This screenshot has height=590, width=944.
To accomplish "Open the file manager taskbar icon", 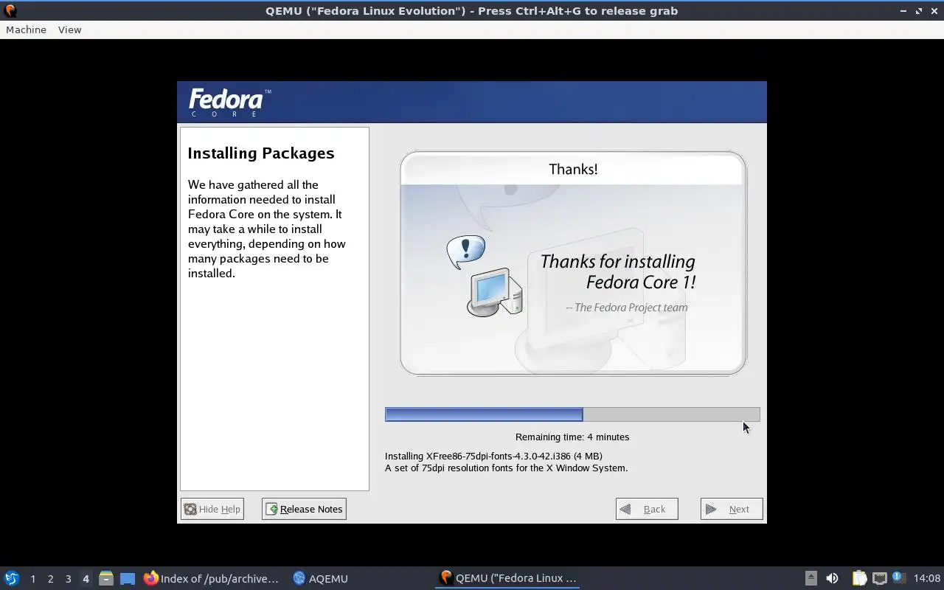I will [x=106, y=578].
